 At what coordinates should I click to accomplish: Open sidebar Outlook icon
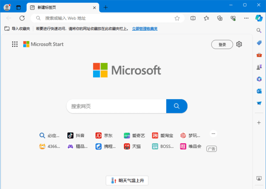click(259, 91)
